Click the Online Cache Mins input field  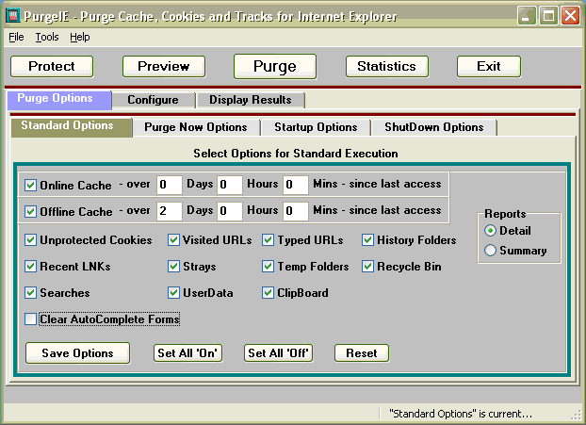pyautogui.click(x=296, y=185)
